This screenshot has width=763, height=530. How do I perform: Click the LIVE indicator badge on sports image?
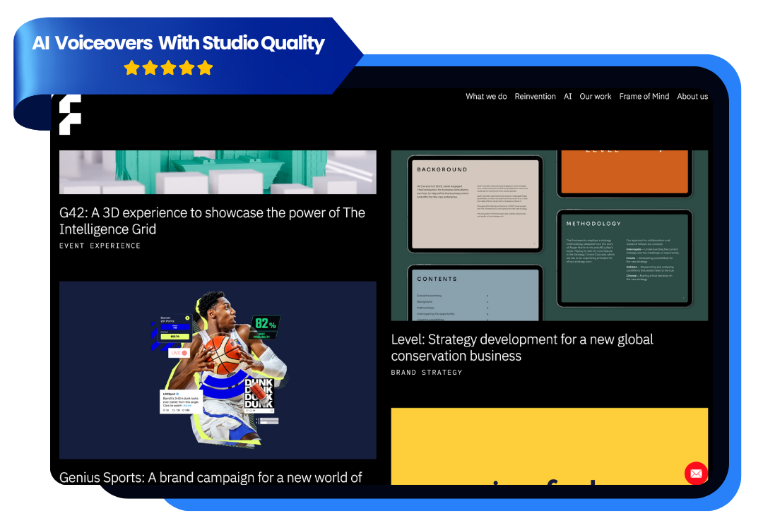[179, 352]
